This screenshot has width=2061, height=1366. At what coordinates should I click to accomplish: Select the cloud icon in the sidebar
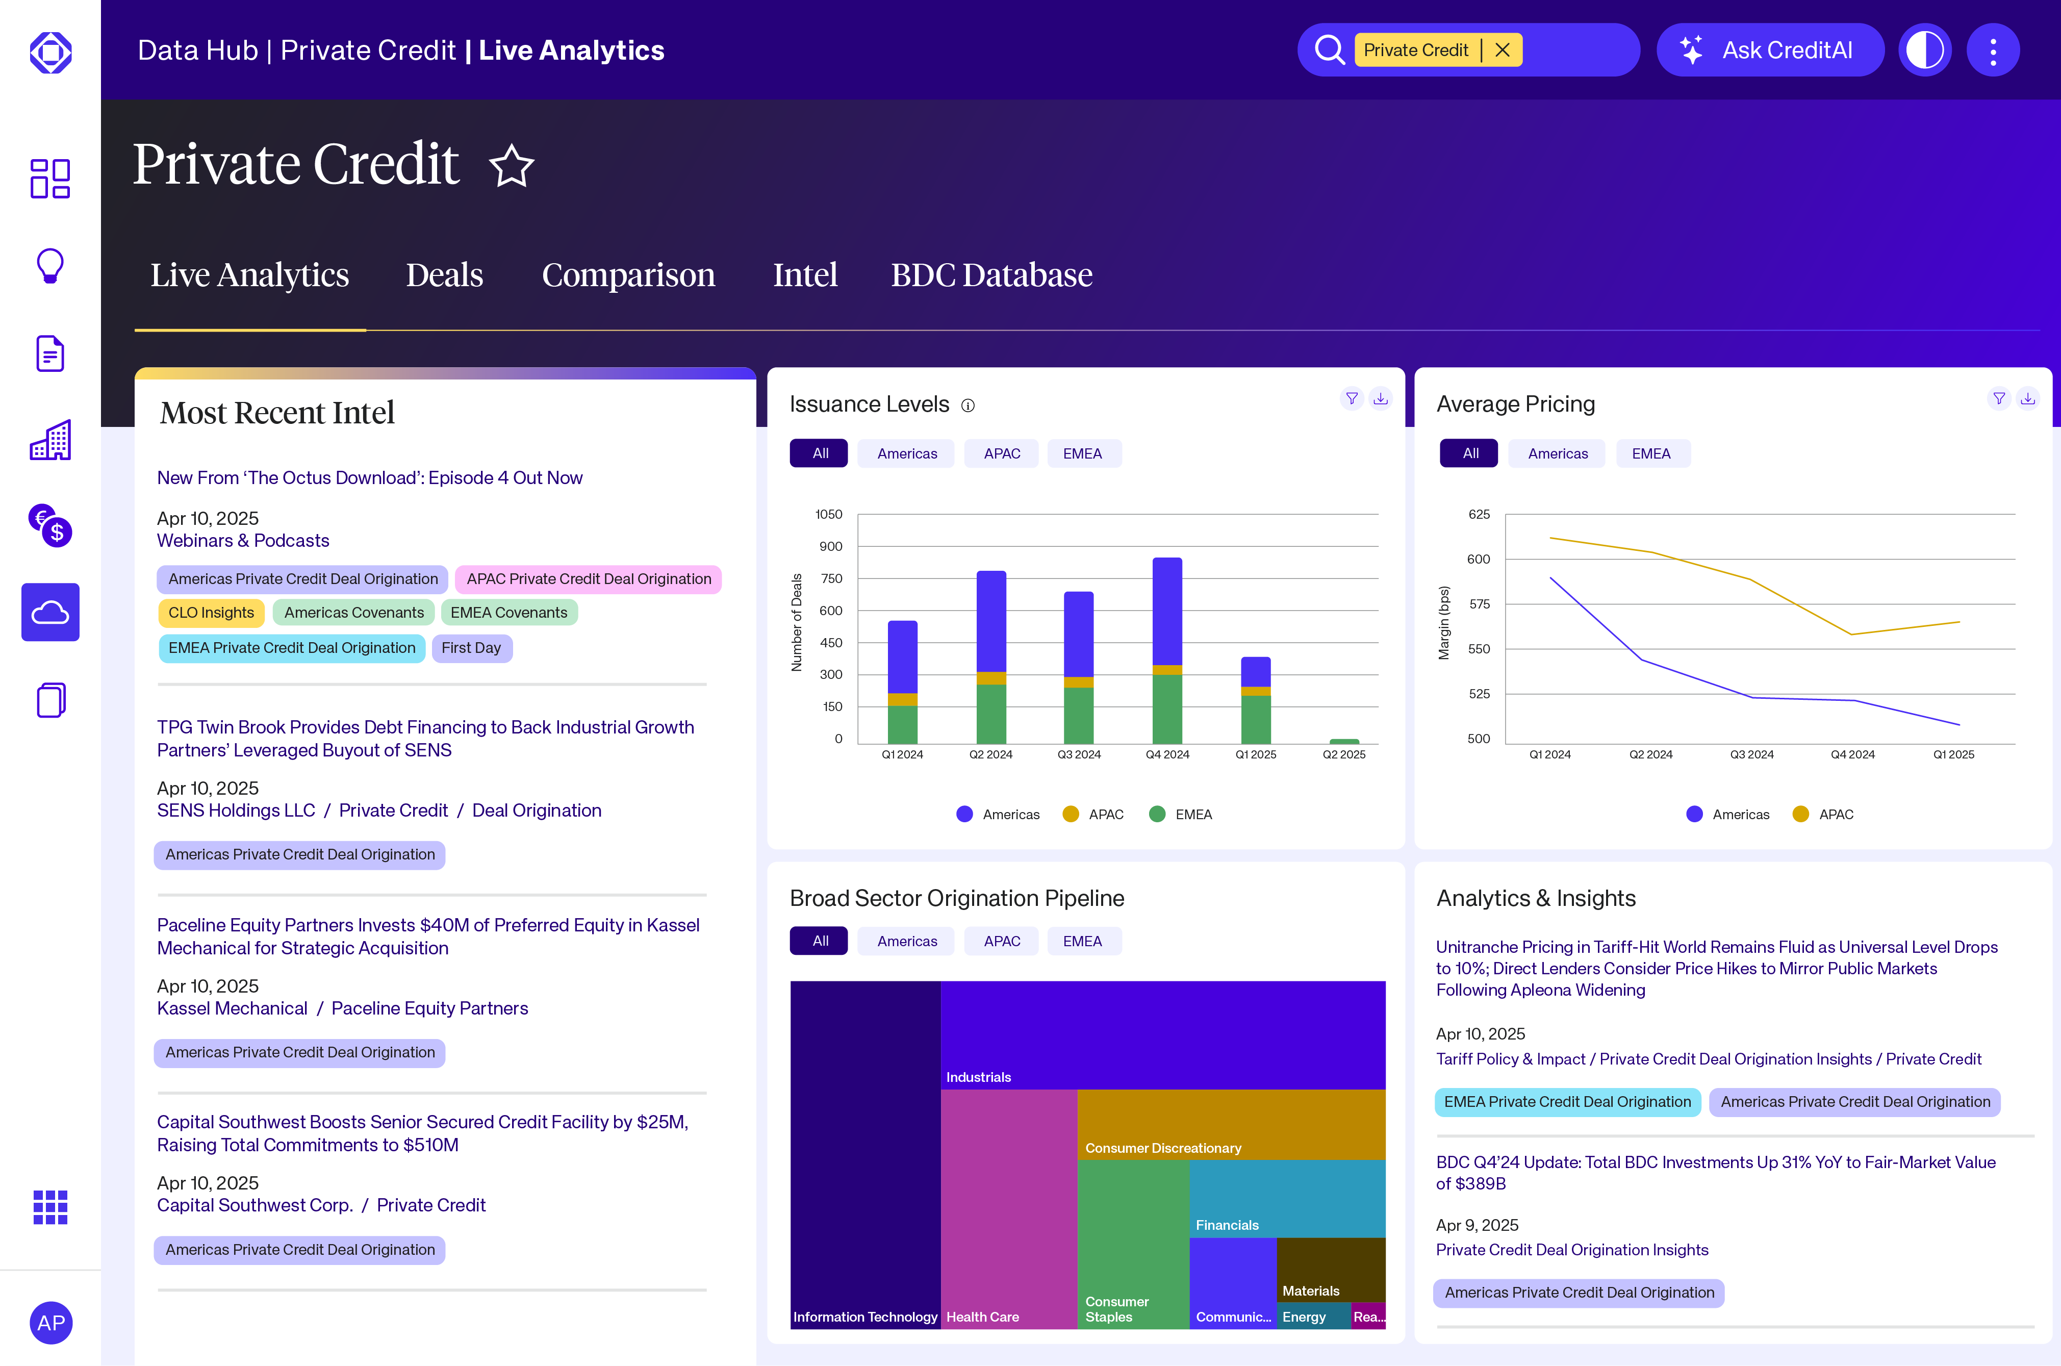[x=49, y=612]
